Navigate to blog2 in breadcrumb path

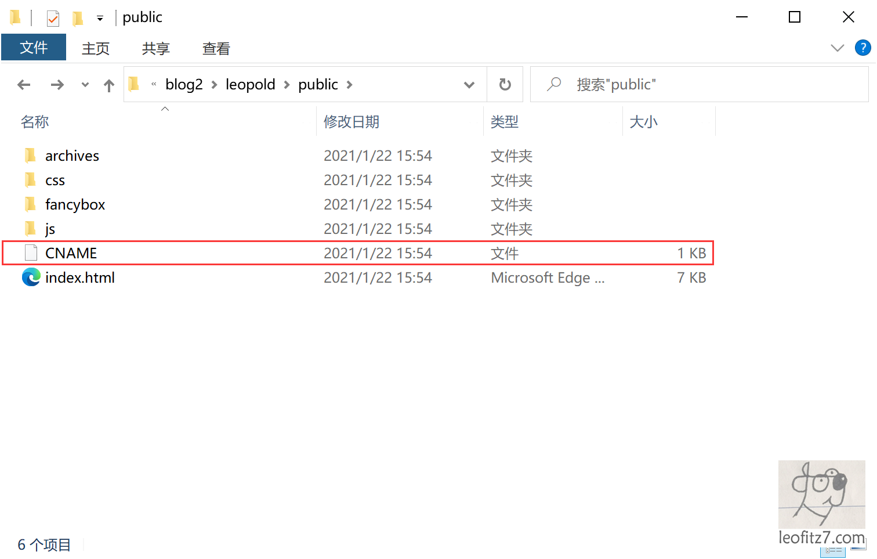point(184,84)
